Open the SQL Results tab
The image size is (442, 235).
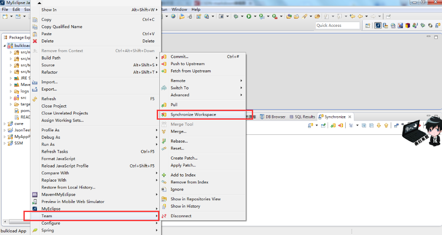[302, 117]
